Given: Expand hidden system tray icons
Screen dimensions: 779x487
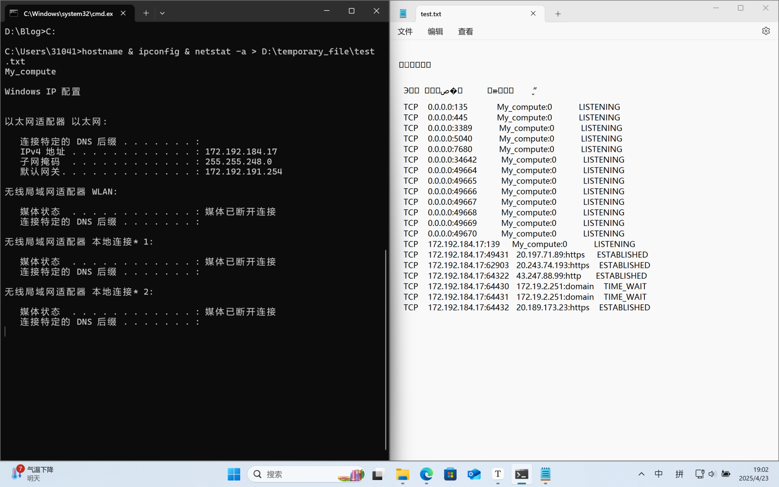Looking at the screenshot, I should pos(641,474).
